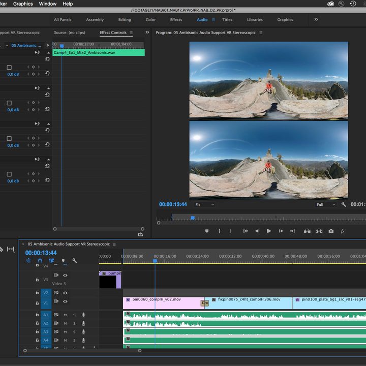Click the right handle of the timeline zoom scrollbar
Viewport: 366px width, 366px height.
tap(140, 350)
